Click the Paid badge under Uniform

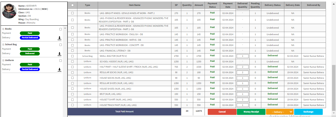[x=30, y=65]
